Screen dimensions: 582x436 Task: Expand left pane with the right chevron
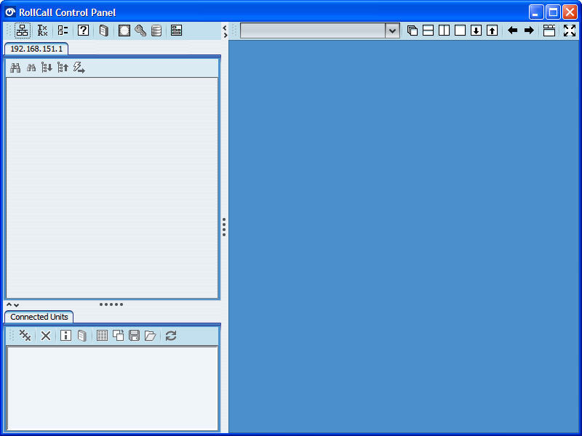click(x=225, y=35)
